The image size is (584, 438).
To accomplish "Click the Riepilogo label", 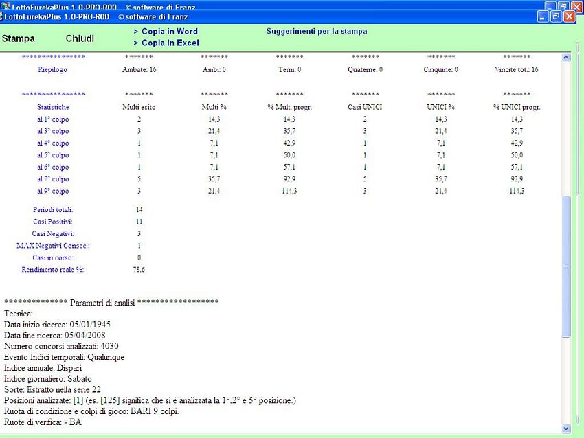I will 52,69.
